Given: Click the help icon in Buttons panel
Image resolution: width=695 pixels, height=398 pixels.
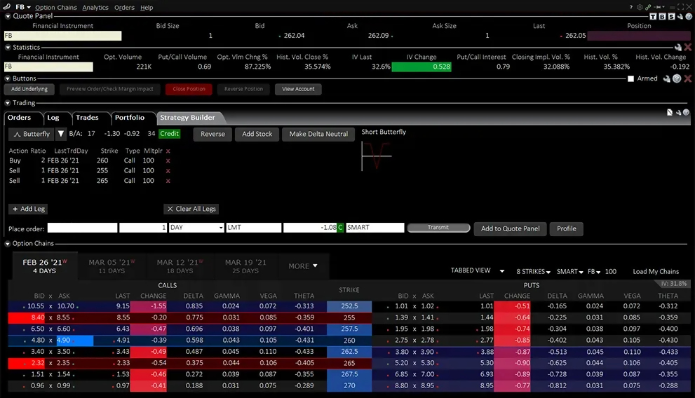Looking at the screenshot, I should coord(677,78).
